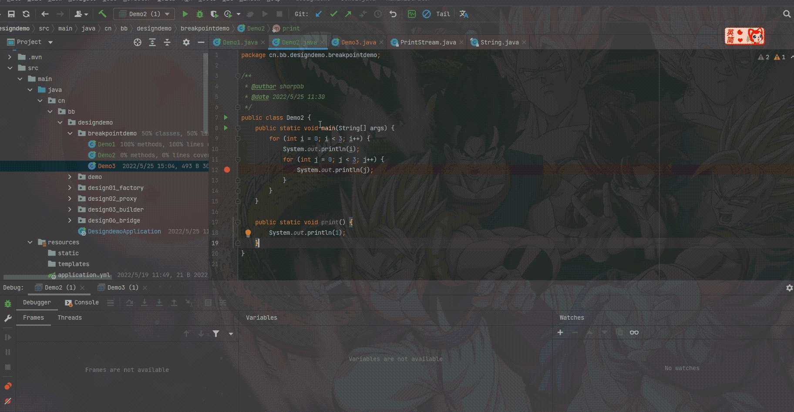
Task: Click the New Watch plus icon
Action: pos(560,332)
